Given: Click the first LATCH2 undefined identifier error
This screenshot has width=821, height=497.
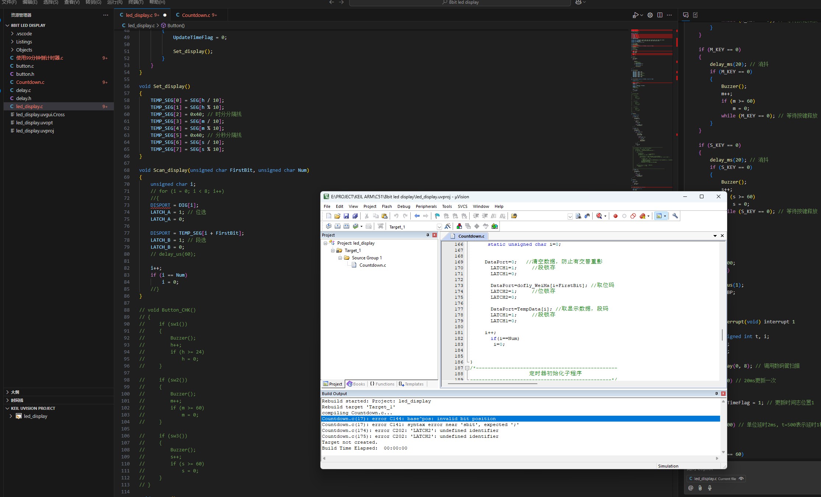Looking at the screenshot, I should pos(410,430).
